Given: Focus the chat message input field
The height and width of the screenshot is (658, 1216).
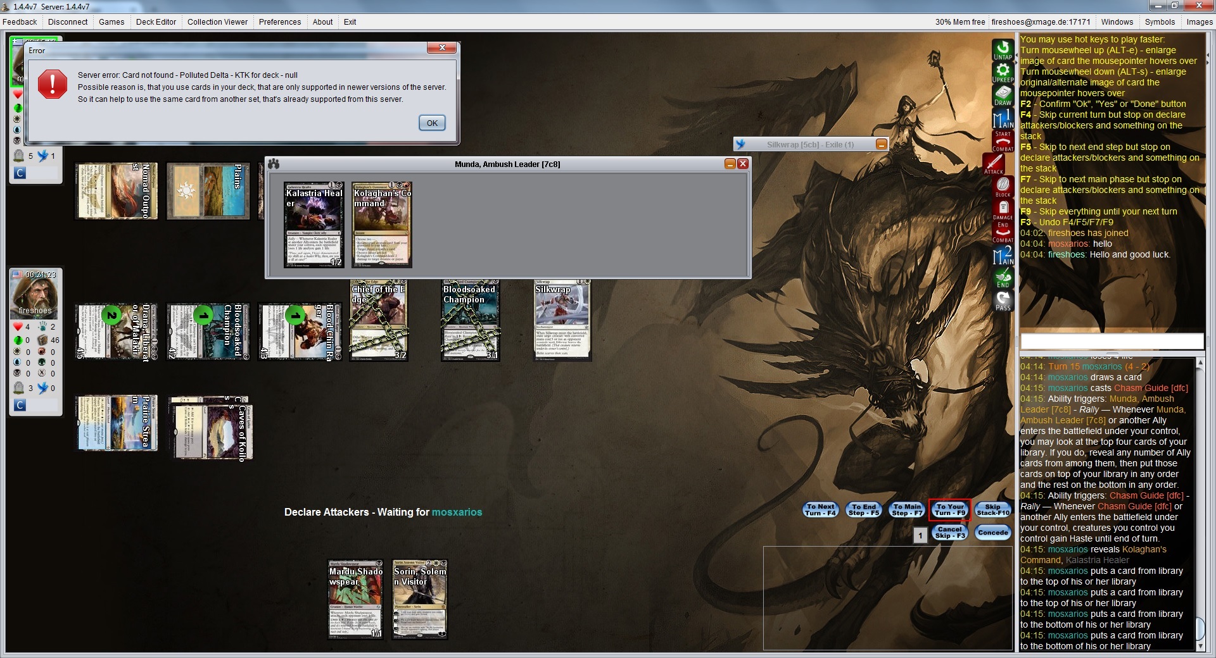Looking at the screenshot, I should pos(1111,342).
